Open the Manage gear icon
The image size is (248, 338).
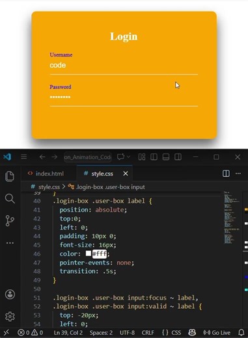point(10,317)
